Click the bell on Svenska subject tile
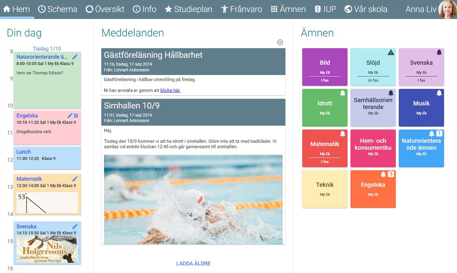Image resolution: width=457 pixels, height=273 pixels. pos(439,52)
